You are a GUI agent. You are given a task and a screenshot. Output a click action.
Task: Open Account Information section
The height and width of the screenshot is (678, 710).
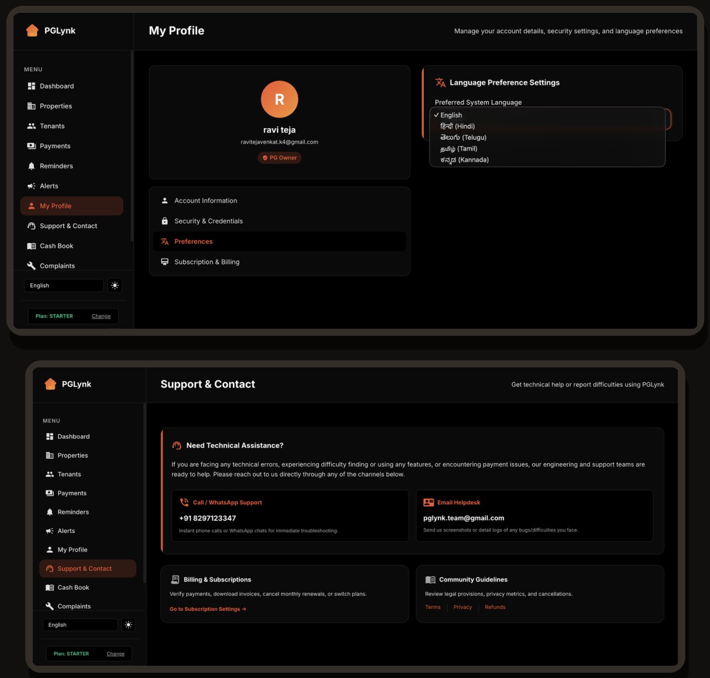pos(279,201)
